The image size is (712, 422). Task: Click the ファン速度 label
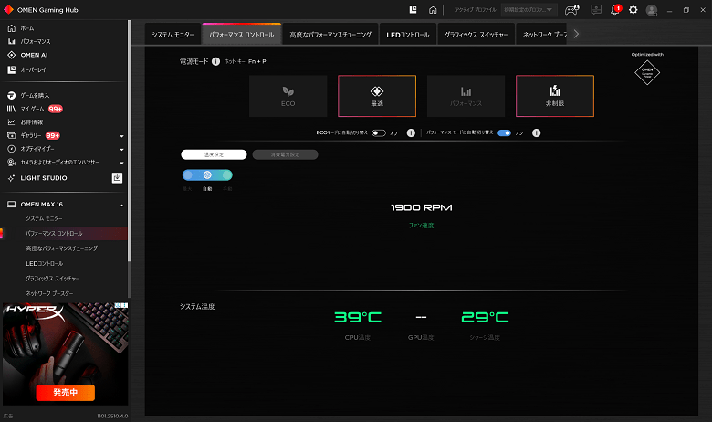click(422, 226)
